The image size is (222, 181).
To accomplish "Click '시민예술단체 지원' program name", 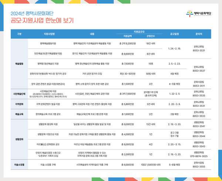I will point(48,91).
